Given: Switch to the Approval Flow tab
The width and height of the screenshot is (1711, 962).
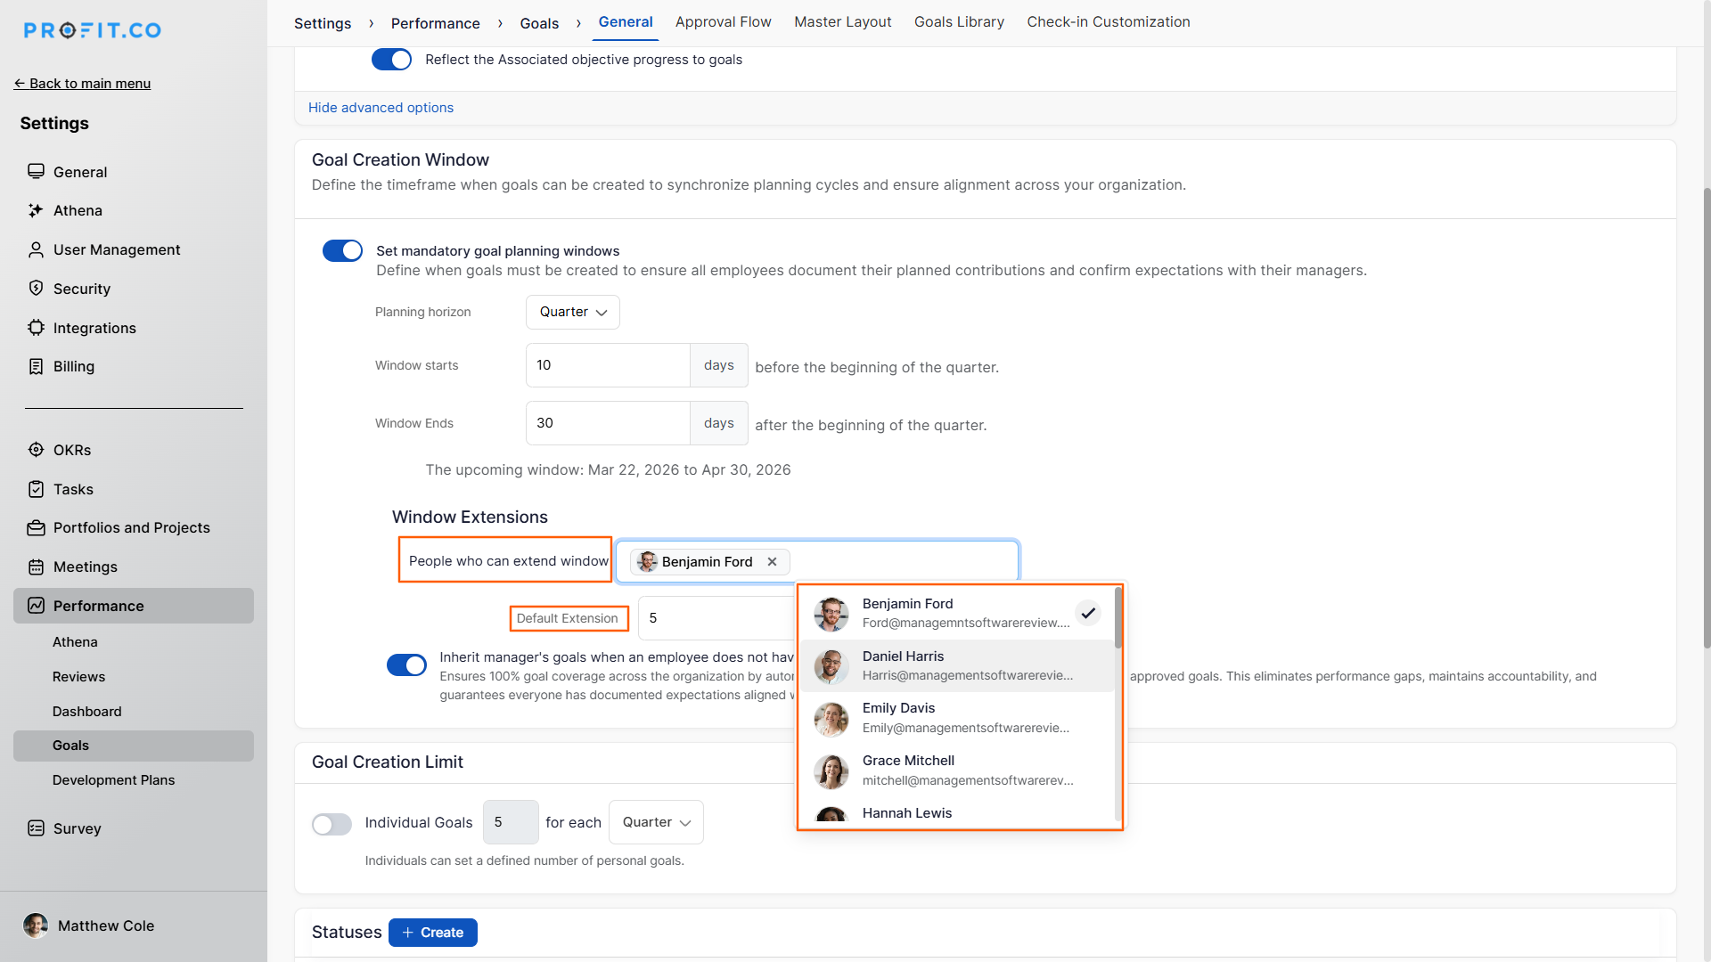Looking at the screenshot, I should (x=723, y=22).
